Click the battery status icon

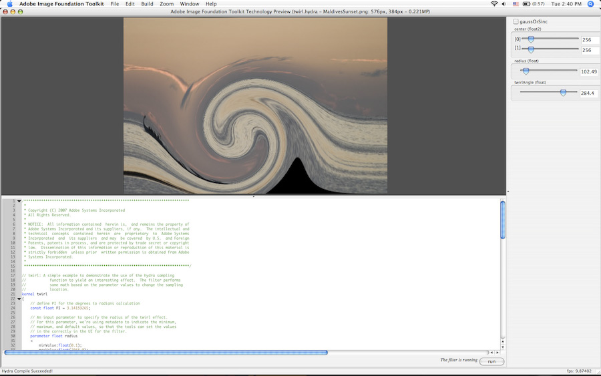[527, 4]
